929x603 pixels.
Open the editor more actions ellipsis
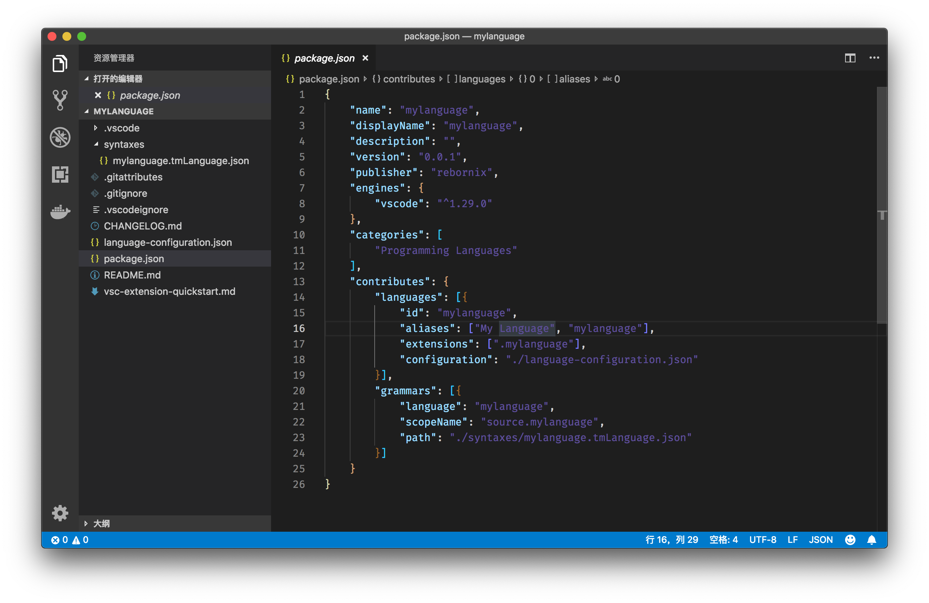(x=874, y=58)
